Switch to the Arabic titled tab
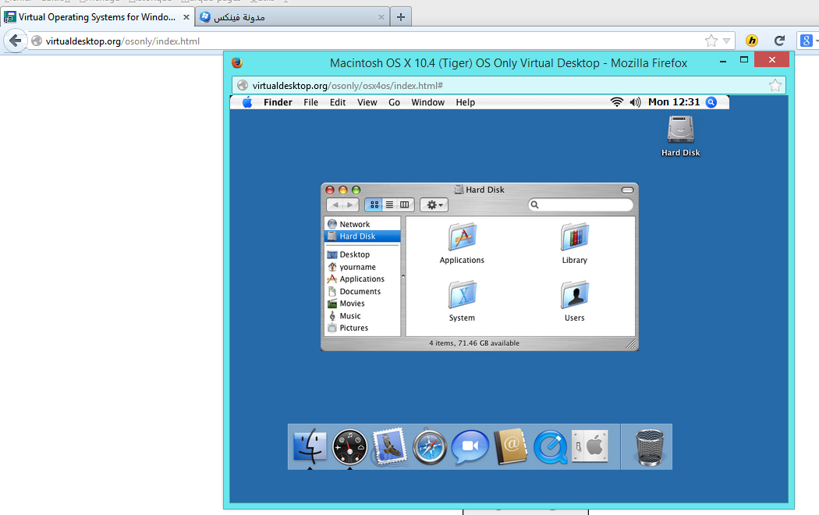819x515 pixels. (292, 17)
